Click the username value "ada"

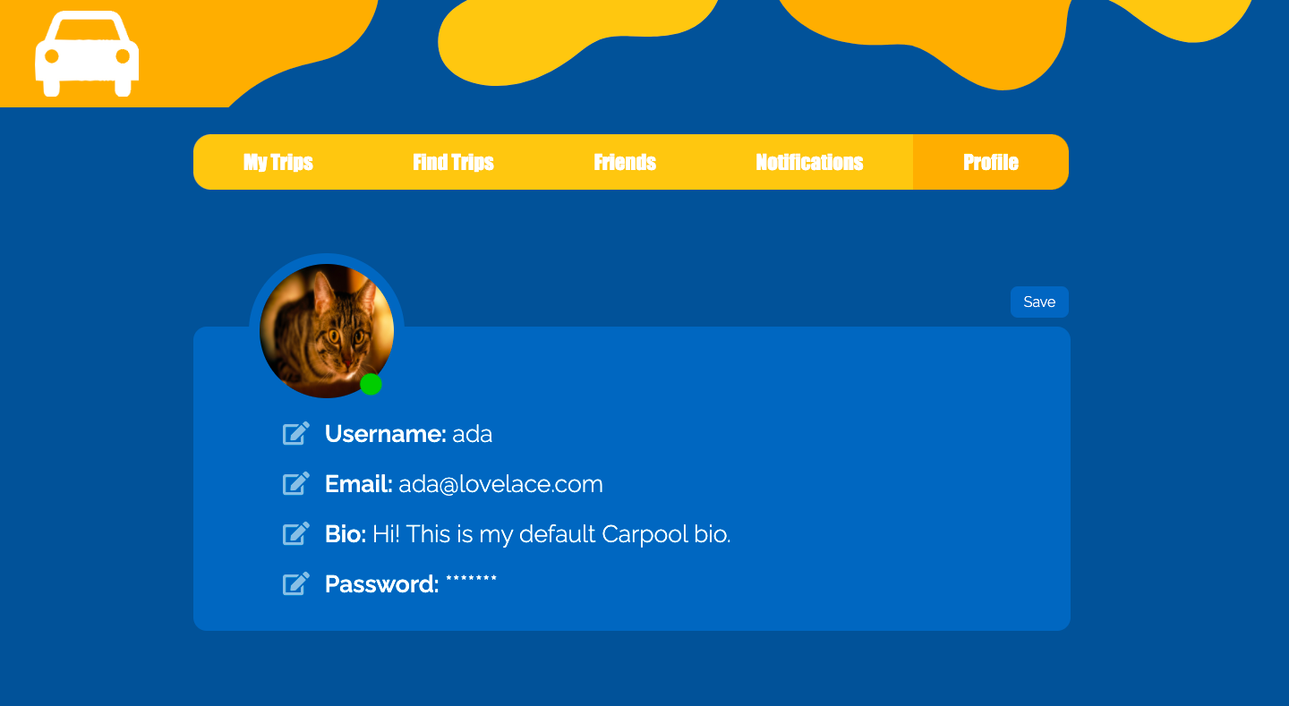pyautogui.click(x=473, y=434)
